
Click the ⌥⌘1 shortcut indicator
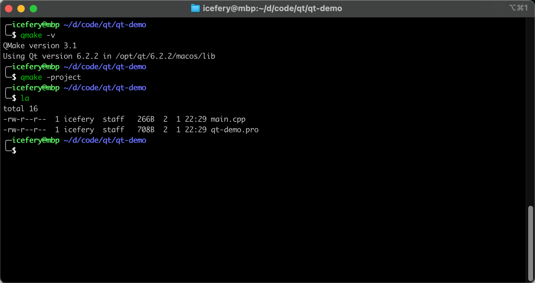519,8
